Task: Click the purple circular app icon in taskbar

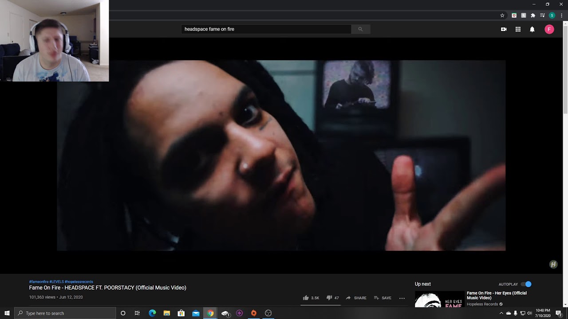Action: 239,313
